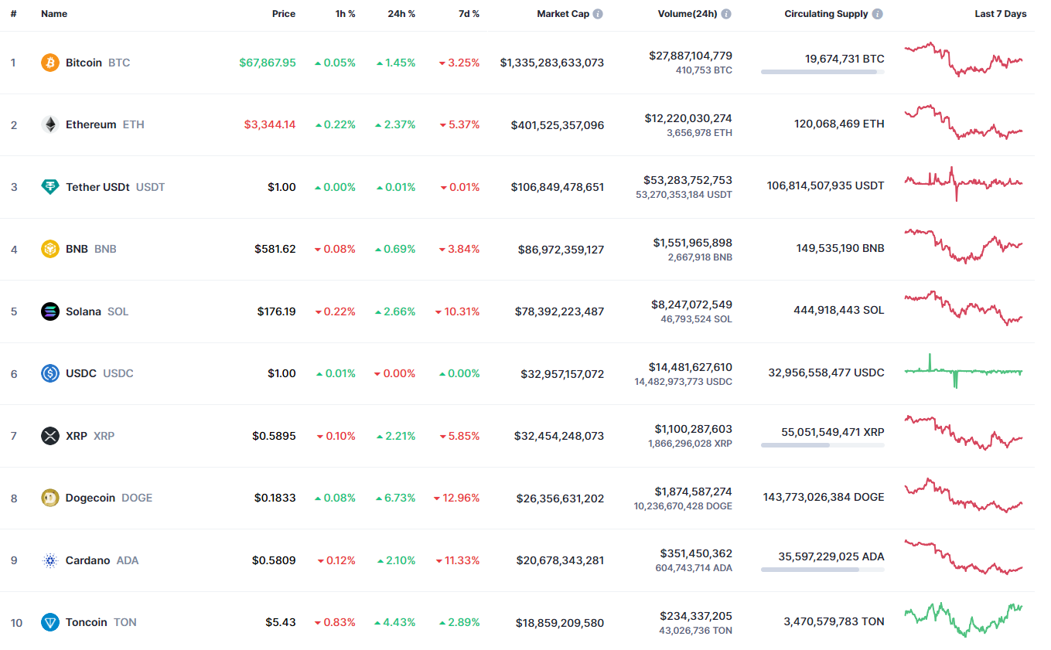
Task: Open Toncoin's last 7 days chart
Action: [963, 619]
